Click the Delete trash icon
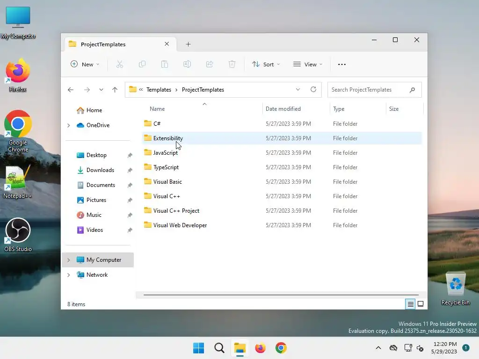The image size is (479, 359). coord(232,65)
